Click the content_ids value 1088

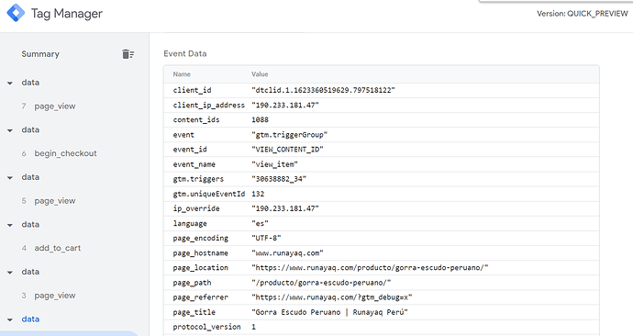pyautogui.click(x=260, y=119)
